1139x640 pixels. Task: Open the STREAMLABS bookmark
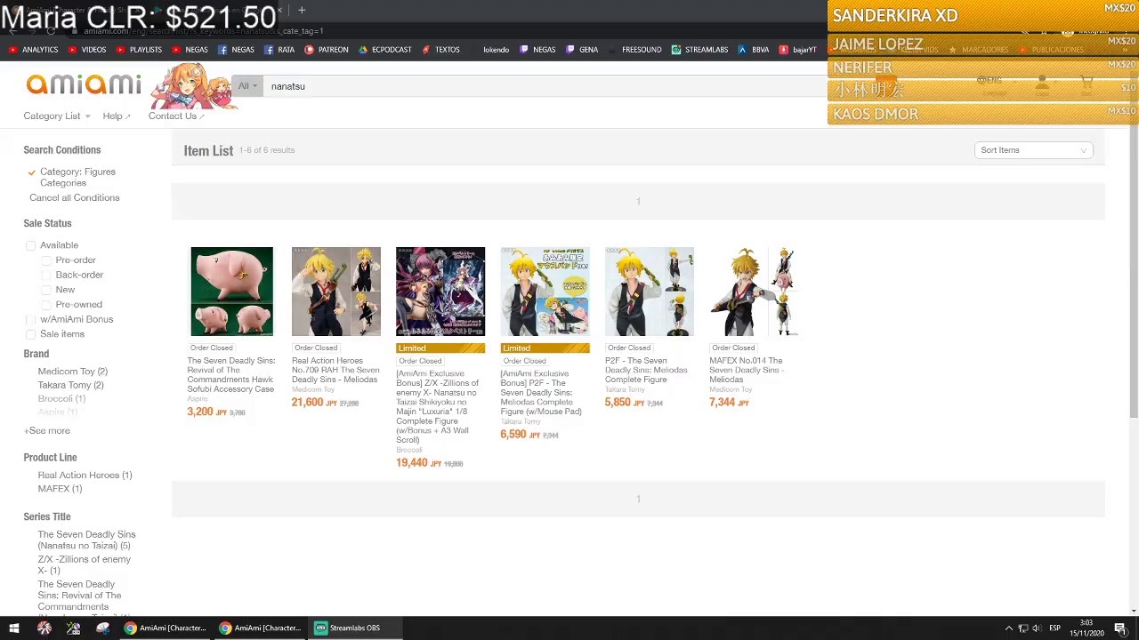[699, 50]
